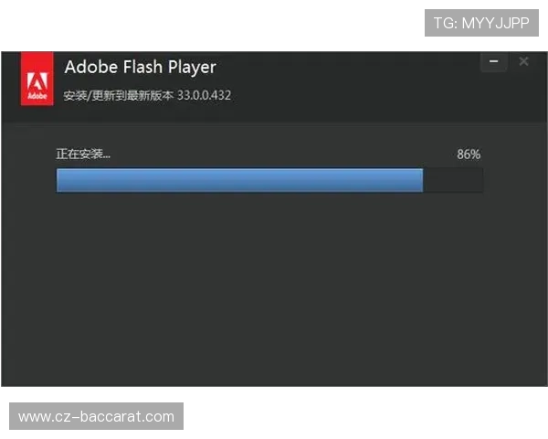This screenshot has width=548, height=439.
Task: Minimize the Flash Player installer window
Action: (494, 62)
